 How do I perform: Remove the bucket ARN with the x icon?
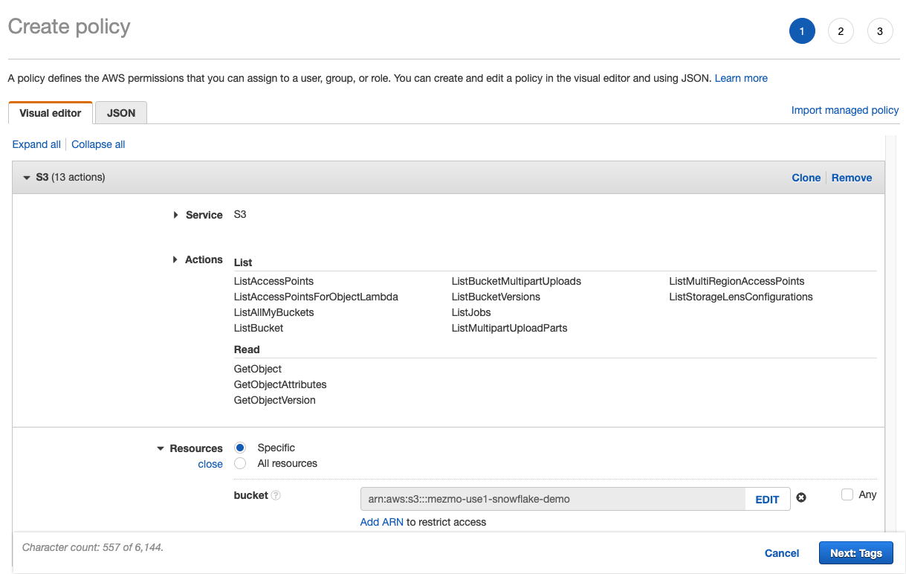click(x=801, y=498)
